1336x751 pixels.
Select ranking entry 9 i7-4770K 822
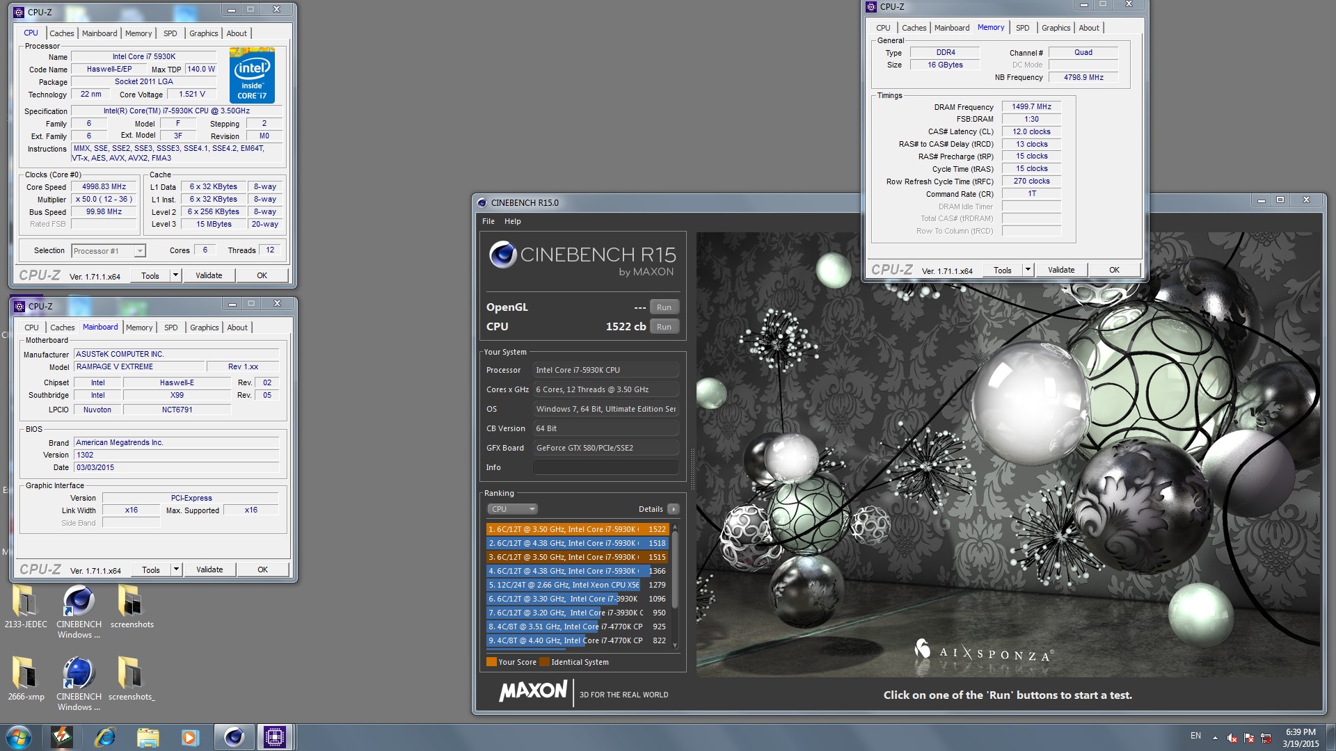577,640
